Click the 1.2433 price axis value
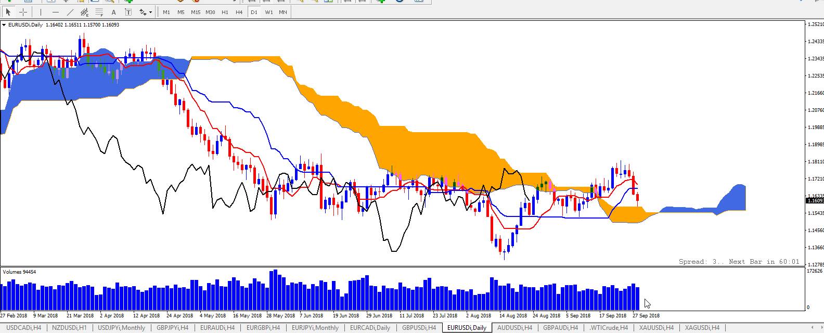 click(816, 41)
